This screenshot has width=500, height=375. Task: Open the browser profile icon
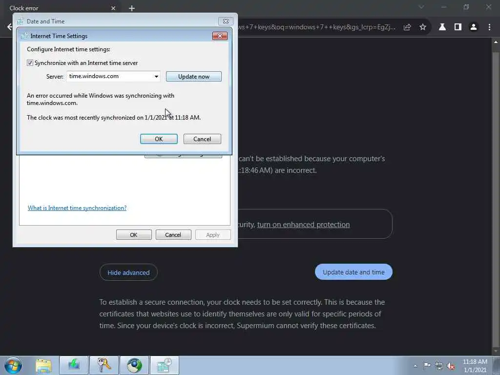click(474, 27)
